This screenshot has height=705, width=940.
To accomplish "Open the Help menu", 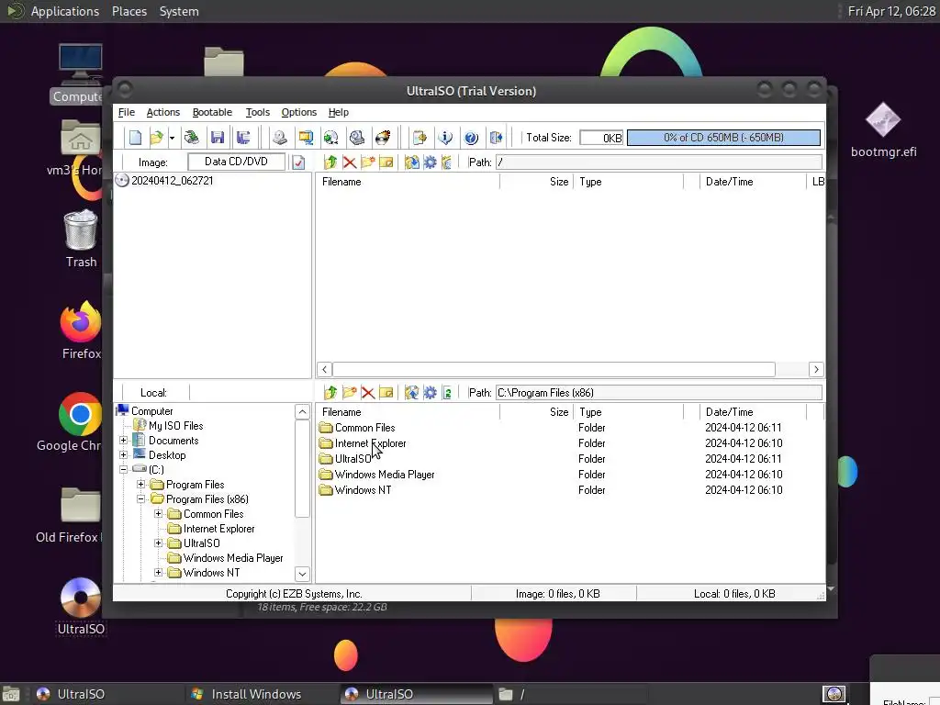I will (339, 112).
